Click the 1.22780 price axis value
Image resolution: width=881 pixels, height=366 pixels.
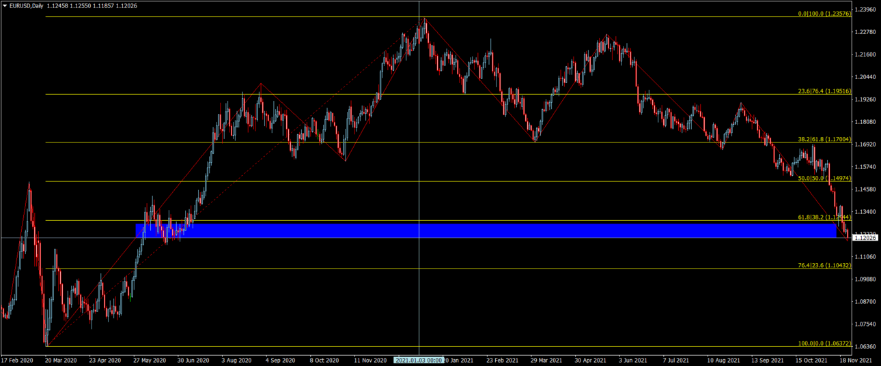[x=866, y=32]
